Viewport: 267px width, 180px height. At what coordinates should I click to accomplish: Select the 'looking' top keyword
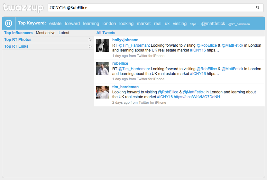126,24
